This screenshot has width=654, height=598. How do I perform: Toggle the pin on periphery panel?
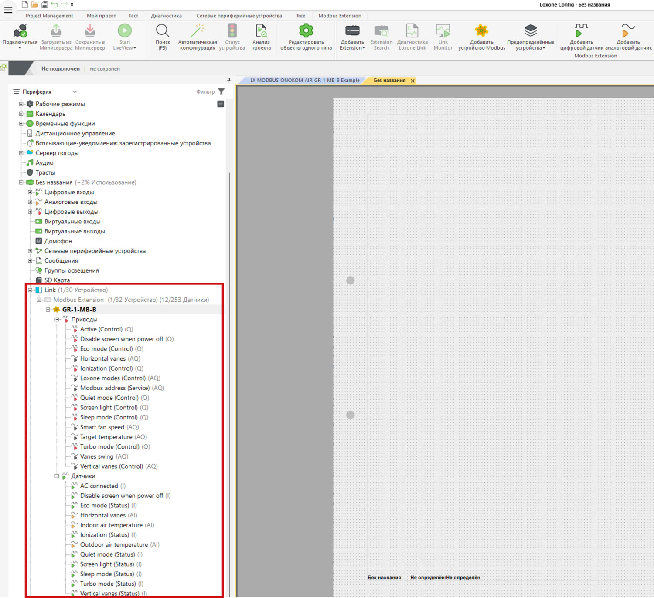[x=228, y=80]
